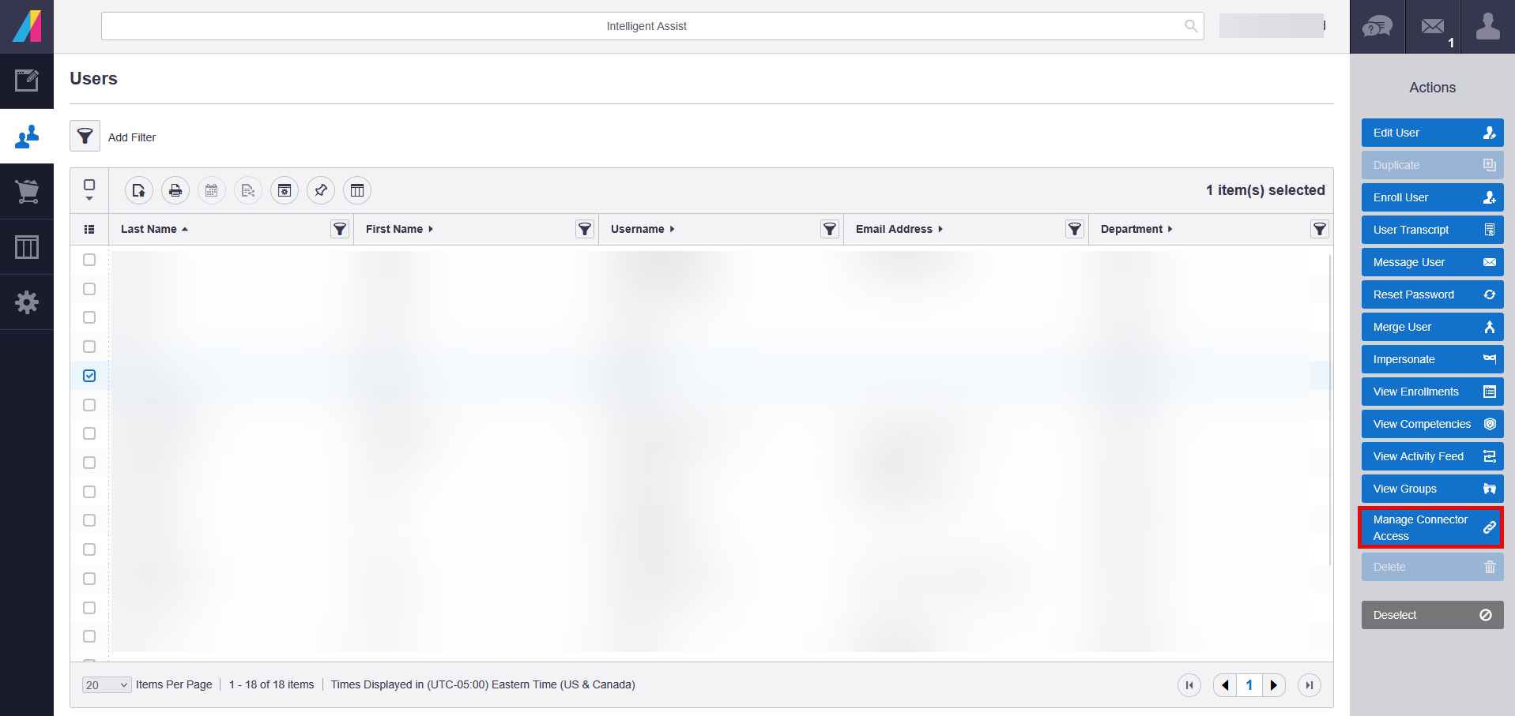Expand the Username column header

coord(643,229)
